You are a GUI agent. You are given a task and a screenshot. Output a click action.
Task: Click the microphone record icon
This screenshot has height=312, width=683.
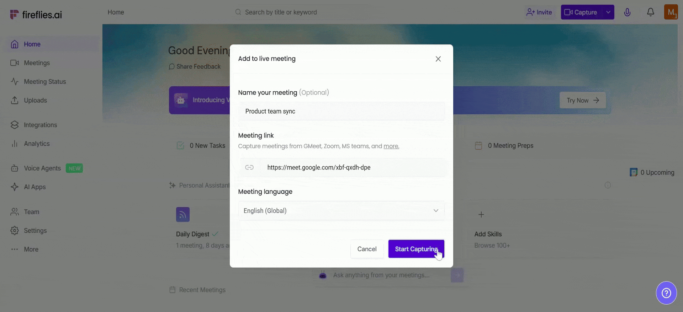[x=627, y=12]
